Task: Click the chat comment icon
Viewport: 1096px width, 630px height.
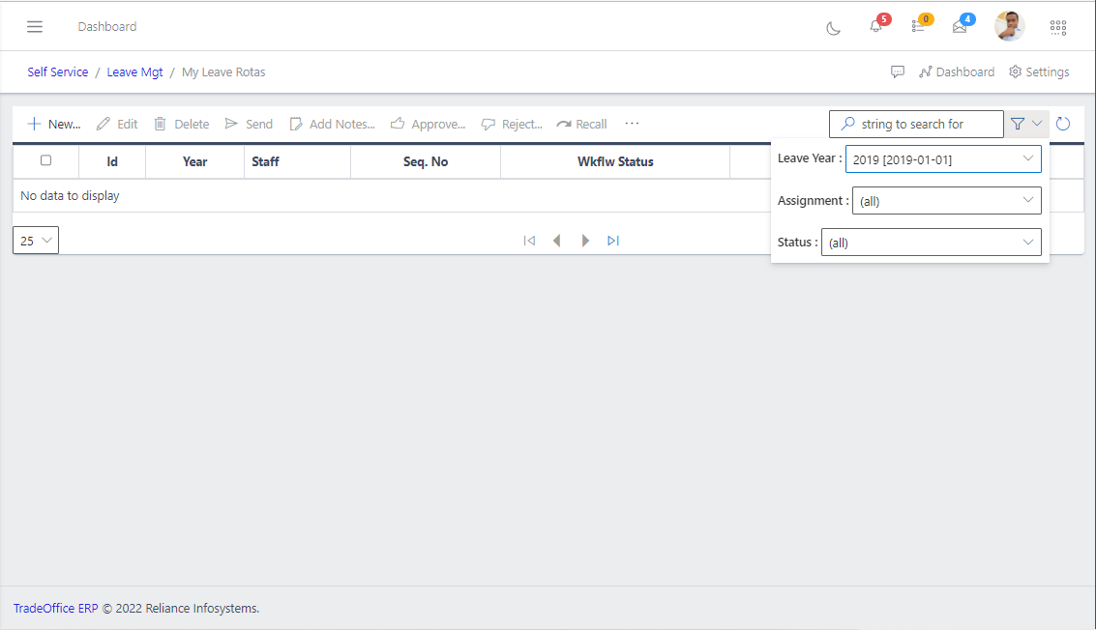Action: 898,72
